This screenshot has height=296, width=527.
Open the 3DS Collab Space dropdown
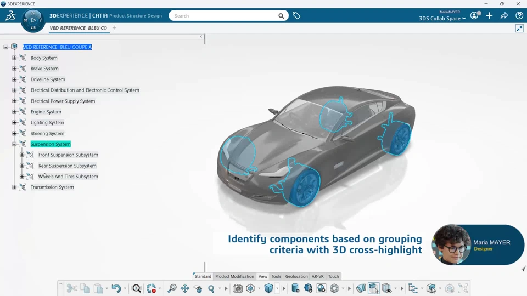(442, 19)
